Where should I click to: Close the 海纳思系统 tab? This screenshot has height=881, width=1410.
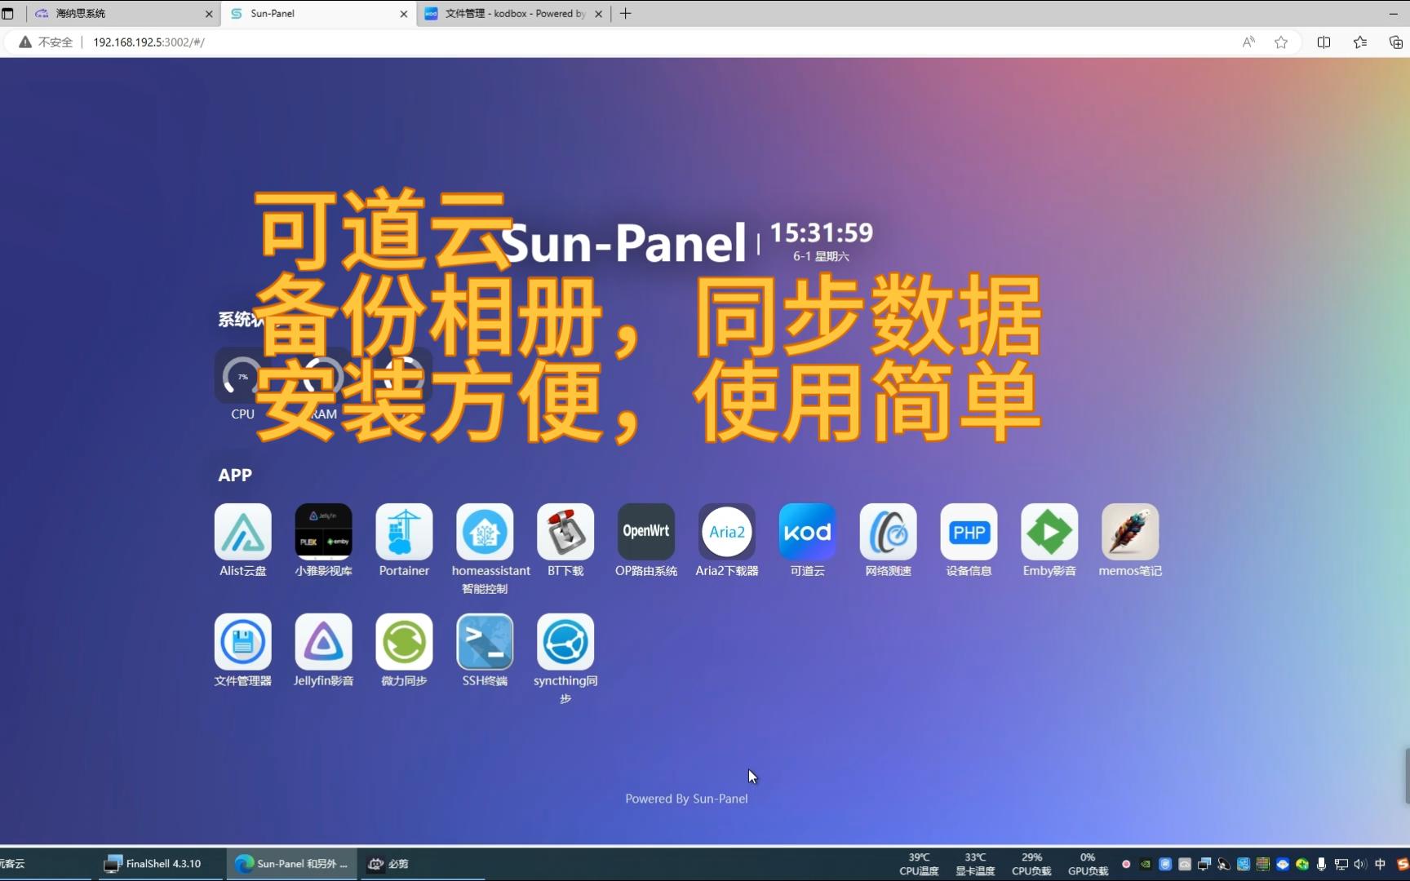[209, 14]
